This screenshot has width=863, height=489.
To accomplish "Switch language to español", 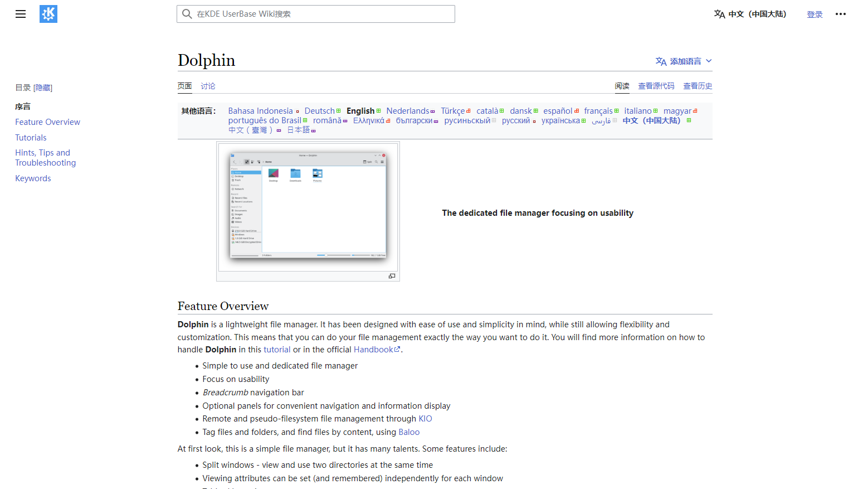I will (x=558, y=111).
